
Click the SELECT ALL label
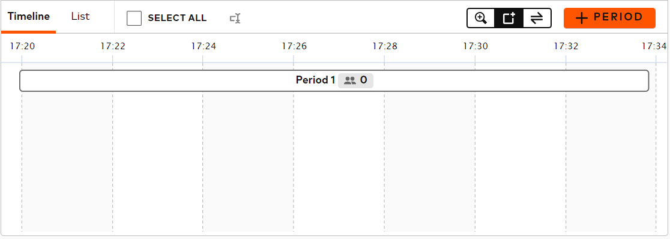tap(177, 19)
